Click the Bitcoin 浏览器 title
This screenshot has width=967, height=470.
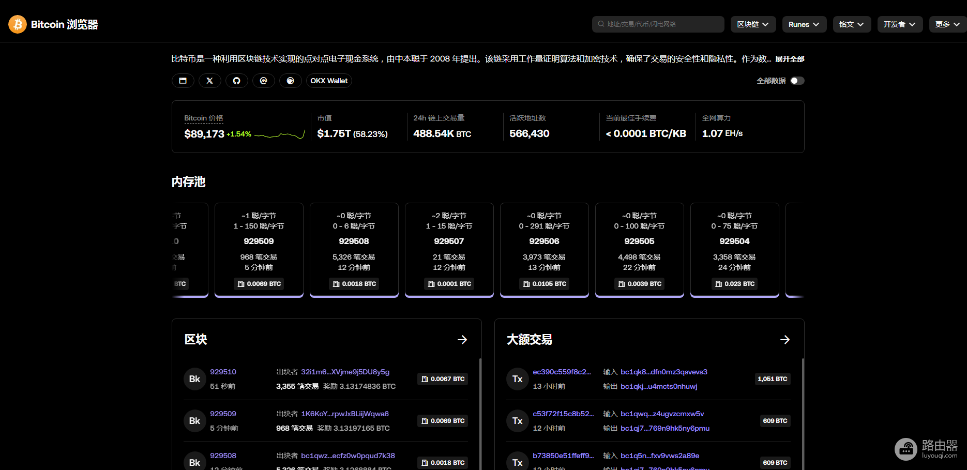click(65, 24)
